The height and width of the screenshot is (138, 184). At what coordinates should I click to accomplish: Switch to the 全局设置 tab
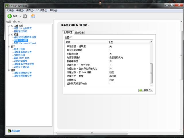(x=68, y=33)
